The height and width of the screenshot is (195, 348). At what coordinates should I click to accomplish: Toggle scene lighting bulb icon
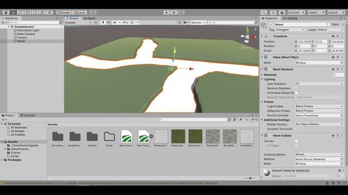[103, 22]
